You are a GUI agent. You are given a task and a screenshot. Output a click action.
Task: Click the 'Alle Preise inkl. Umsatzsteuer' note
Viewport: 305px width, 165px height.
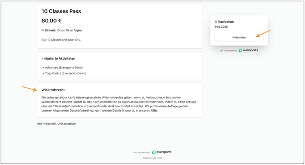56,124
